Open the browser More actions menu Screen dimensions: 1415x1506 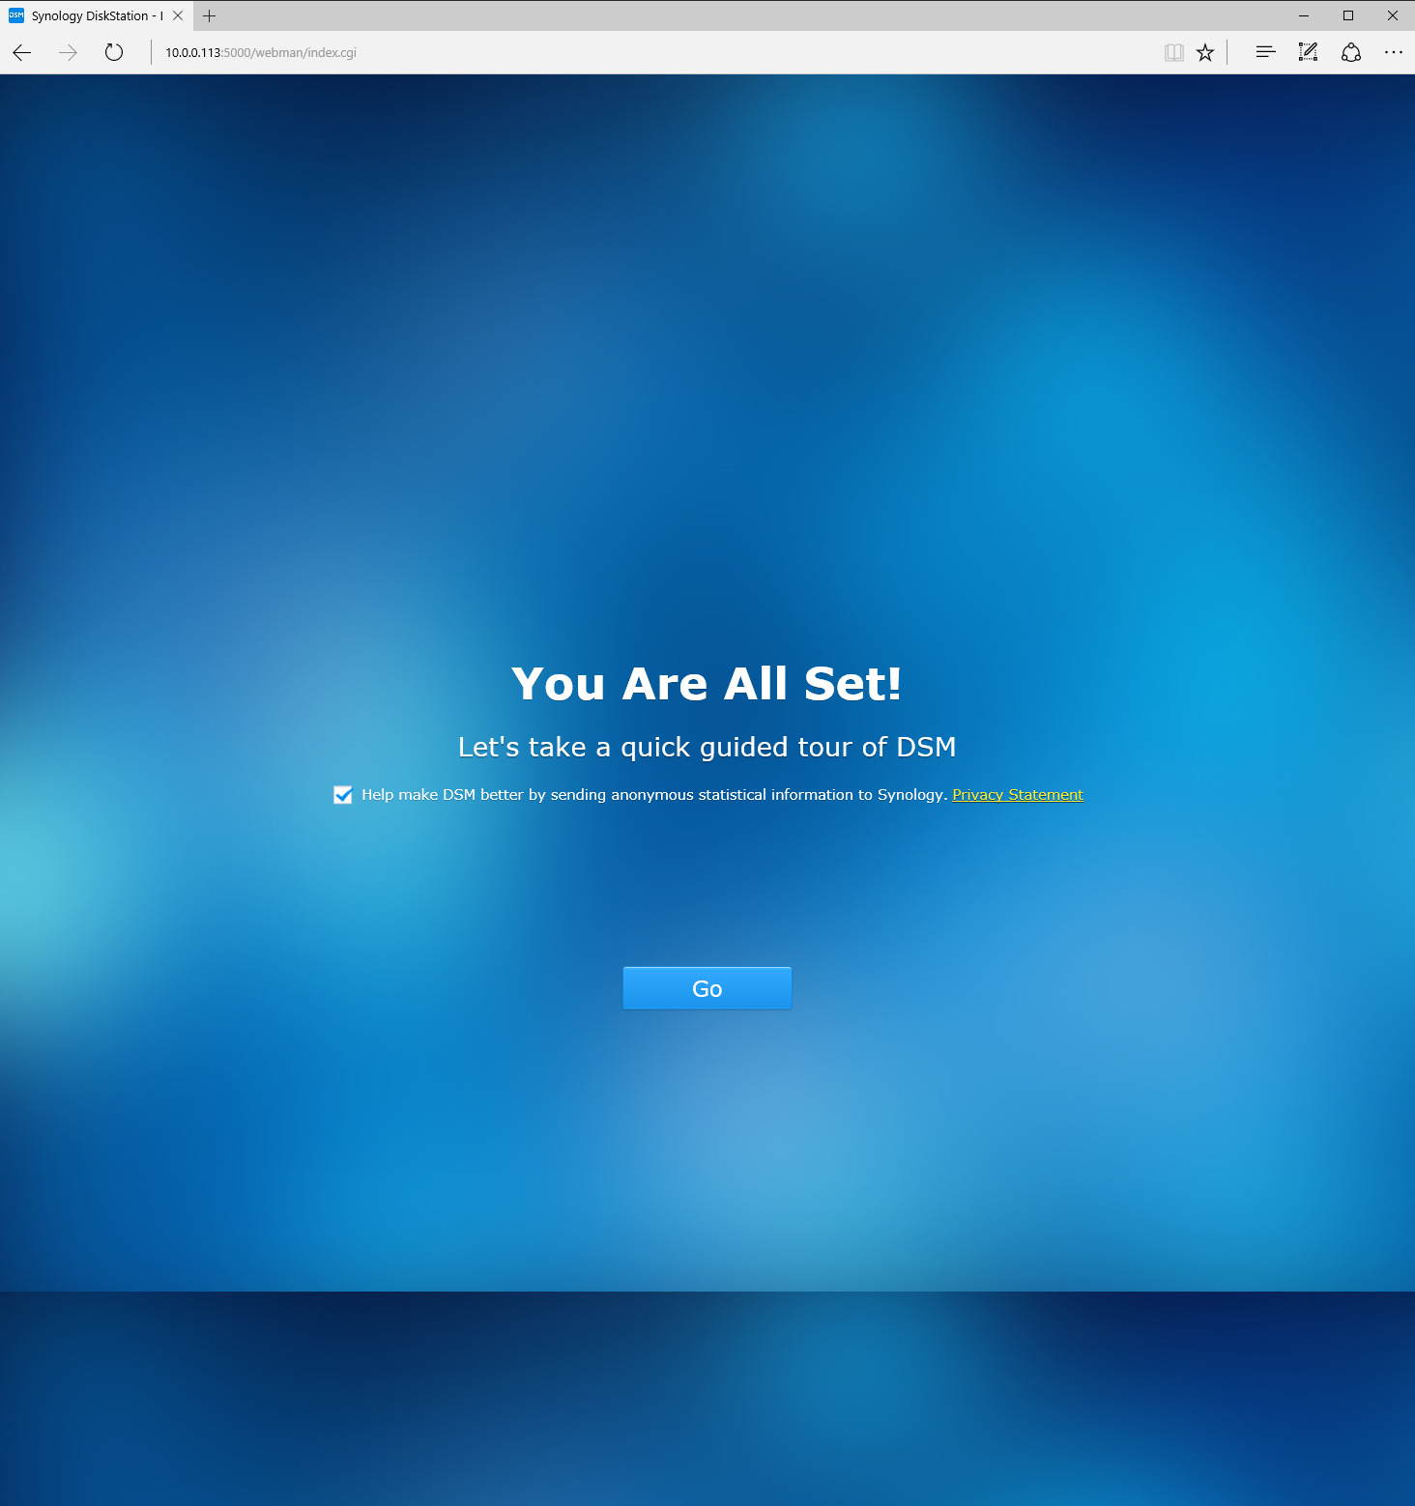coord(1393,52)
